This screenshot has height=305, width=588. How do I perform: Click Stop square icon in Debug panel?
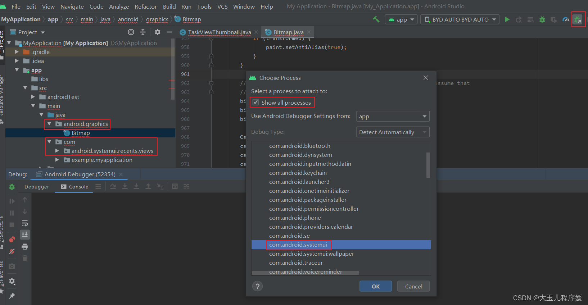point(12,225)
